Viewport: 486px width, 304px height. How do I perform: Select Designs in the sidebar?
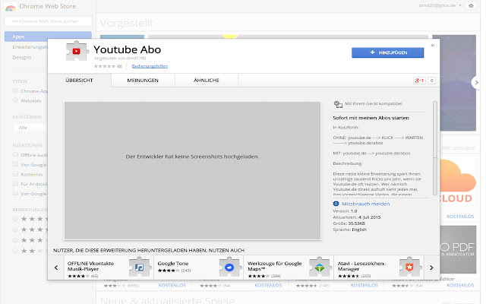coord(22,58)
